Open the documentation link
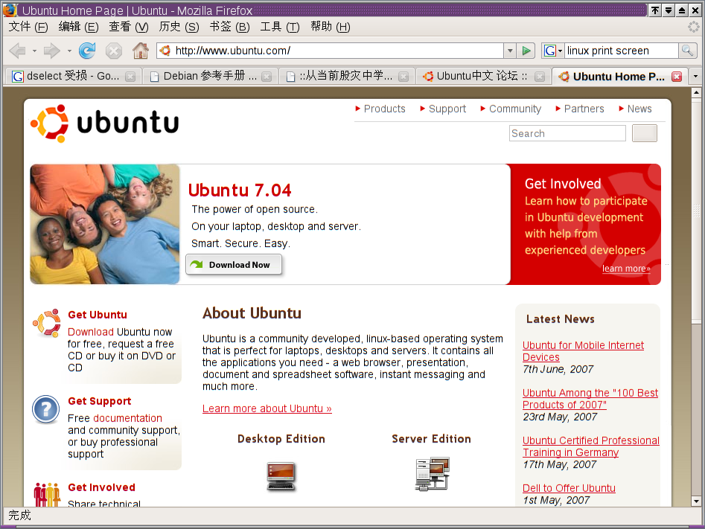Viewport: 705px width, 529px height. point(128,418)
